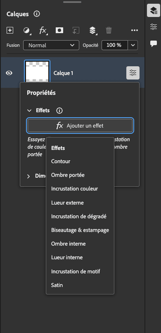The height and width of the screenshot is (333, 161).
Task: Select Biseautage & estampage effect
Action: coord(80,230)
